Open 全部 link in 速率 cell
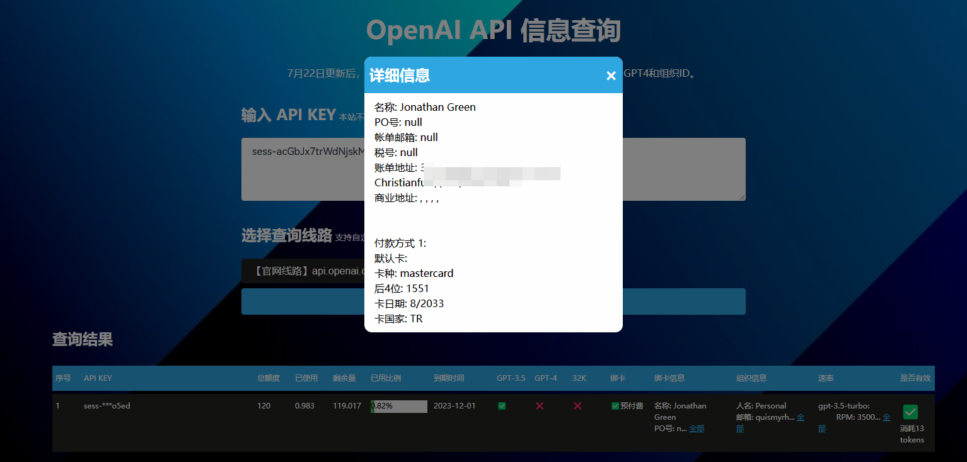 tap(854, 423)
